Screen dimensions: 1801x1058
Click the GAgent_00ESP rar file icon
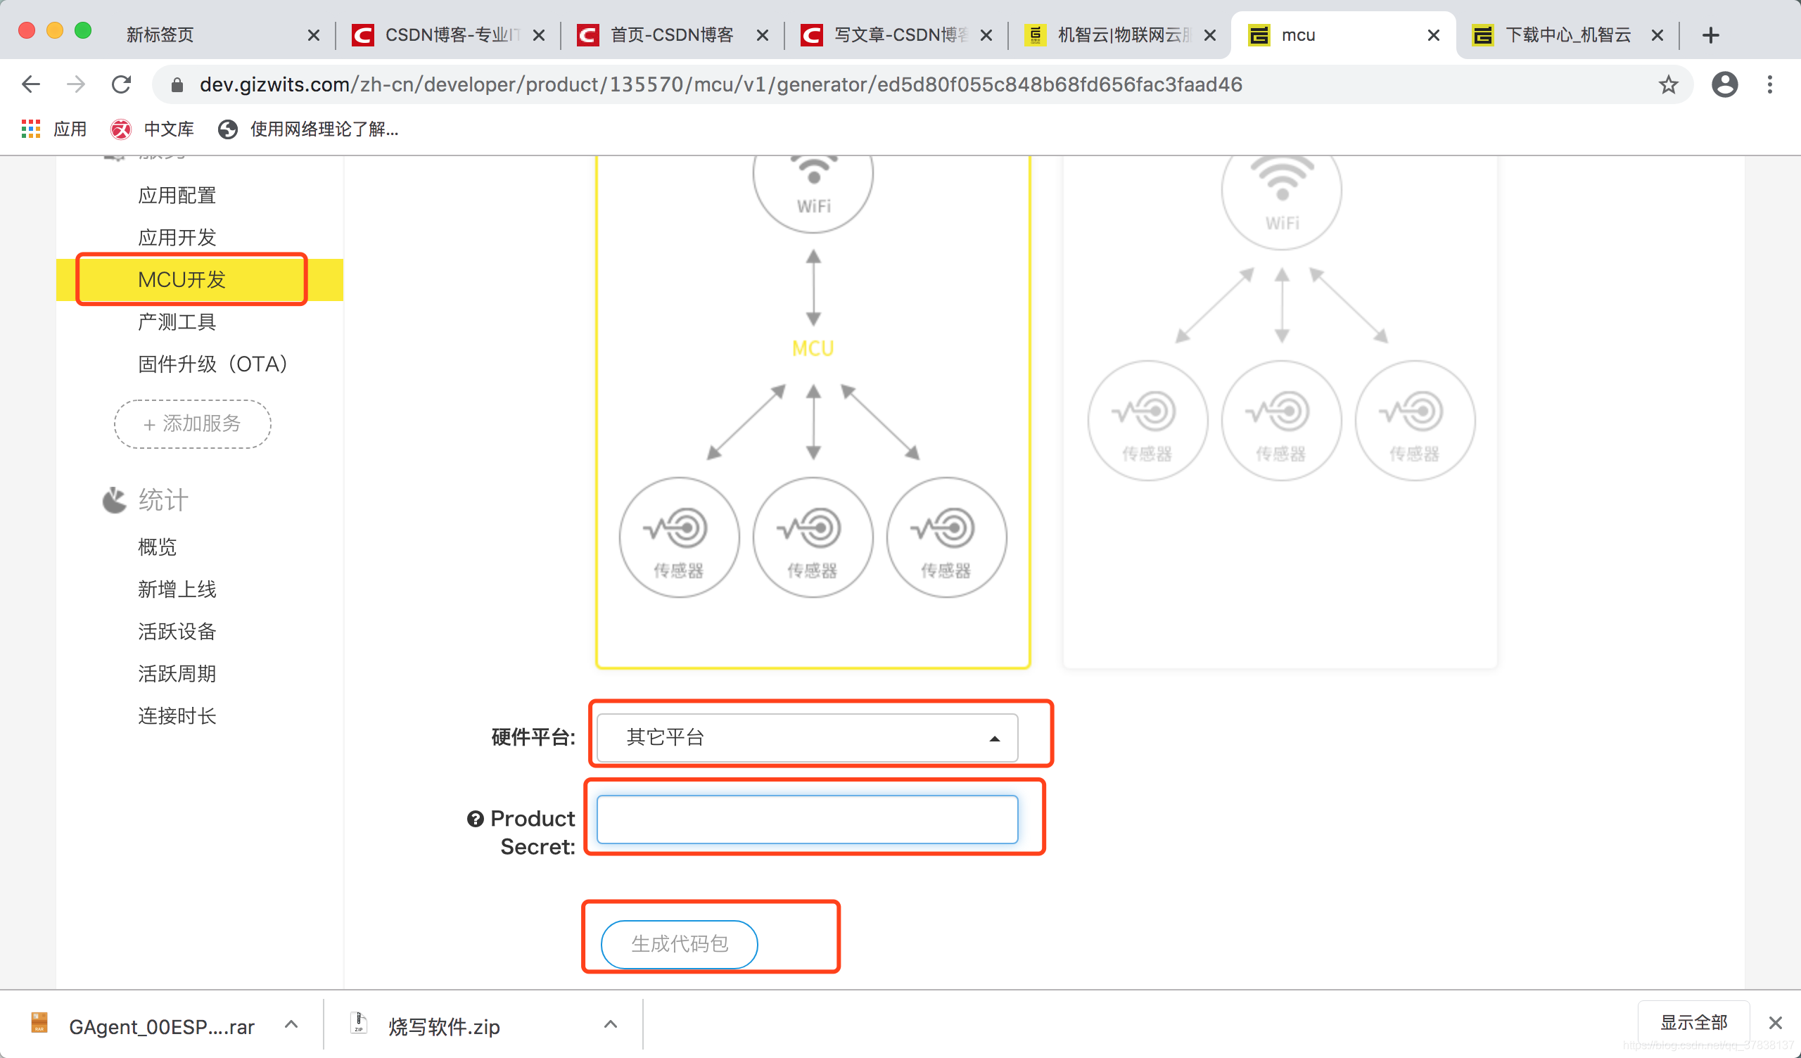[39, 1024]
